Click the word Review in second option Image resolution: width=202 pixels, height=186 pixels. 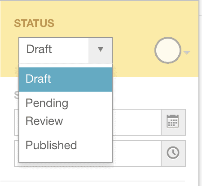44,121
